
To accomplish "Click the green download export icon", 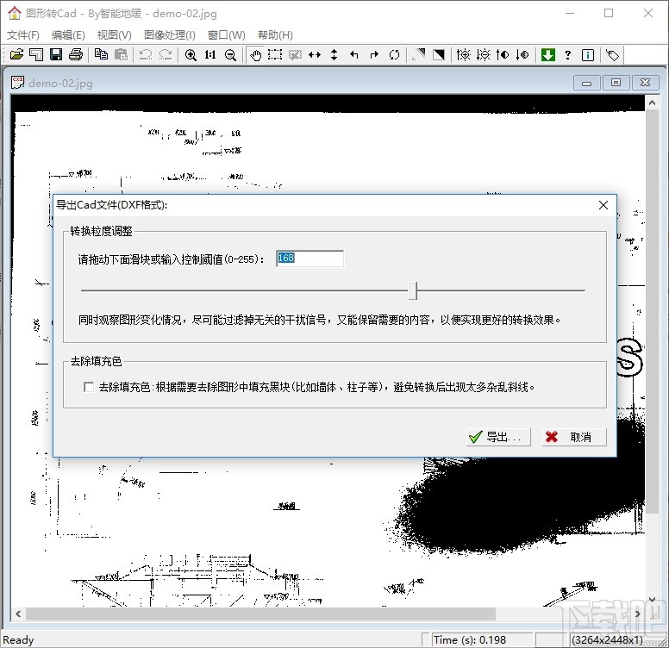I will [x=547, y=54].
